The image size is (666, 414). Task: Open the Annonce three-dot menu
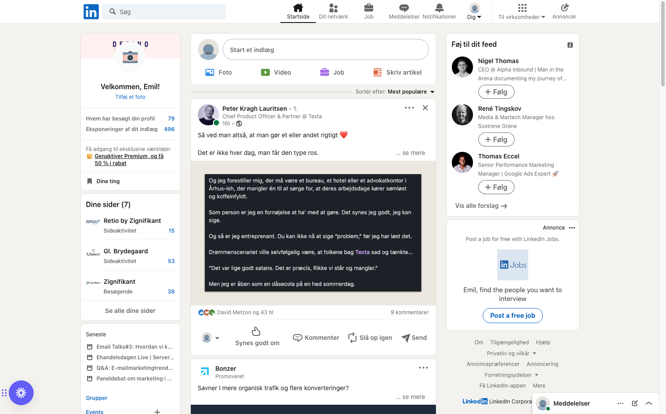click(x=572, y=228)
